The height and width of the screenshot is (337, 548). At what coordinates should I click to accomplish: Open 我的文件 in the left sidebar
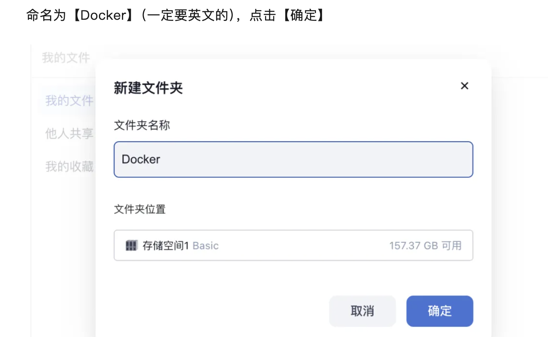pyautogui.click(x=69, y=101)
